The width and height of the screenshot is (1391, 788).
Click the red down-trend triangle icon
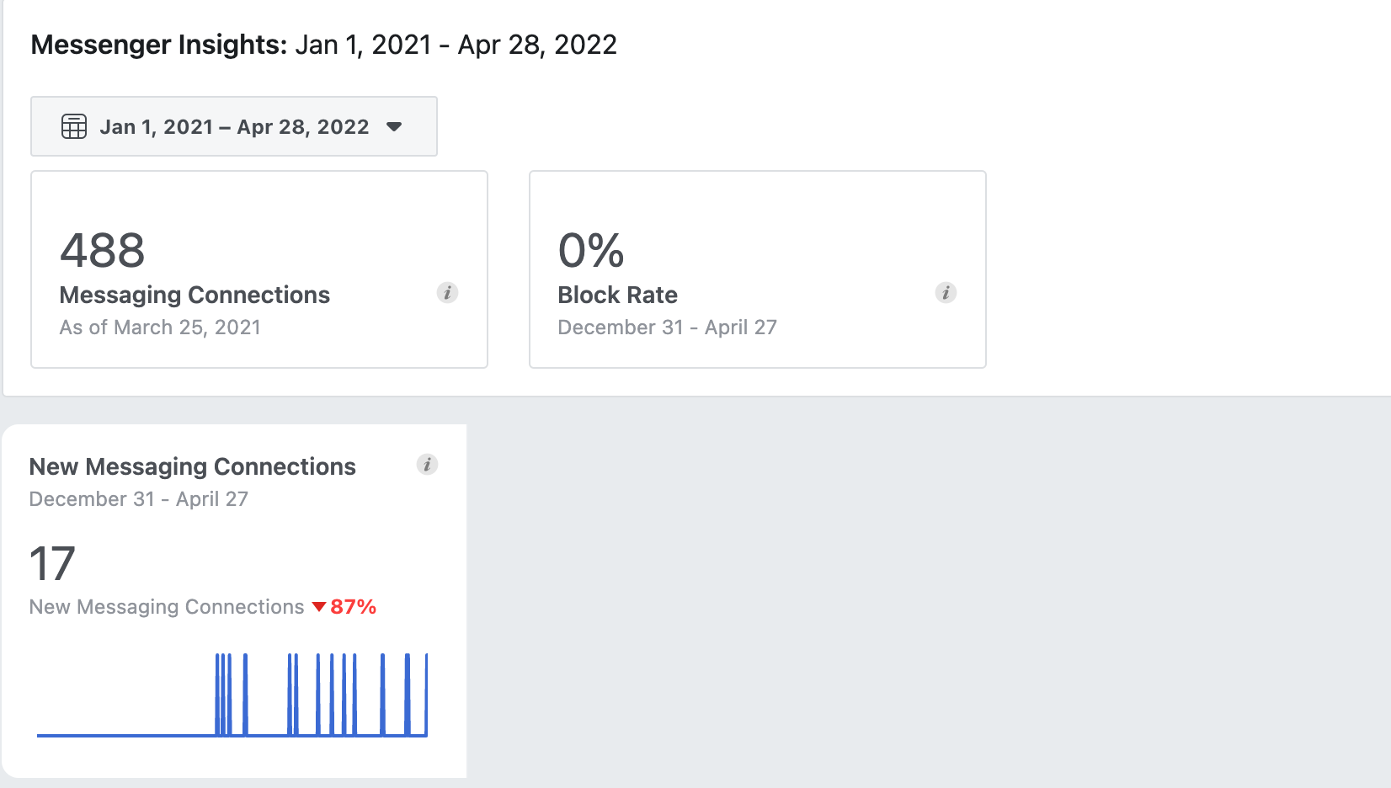[x=319, y=607]
